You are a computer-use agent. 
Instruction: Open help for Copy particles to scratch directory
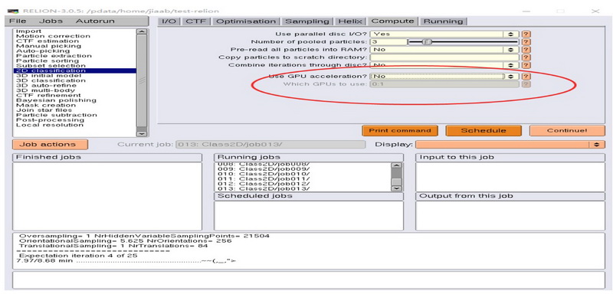coord(526,57)
